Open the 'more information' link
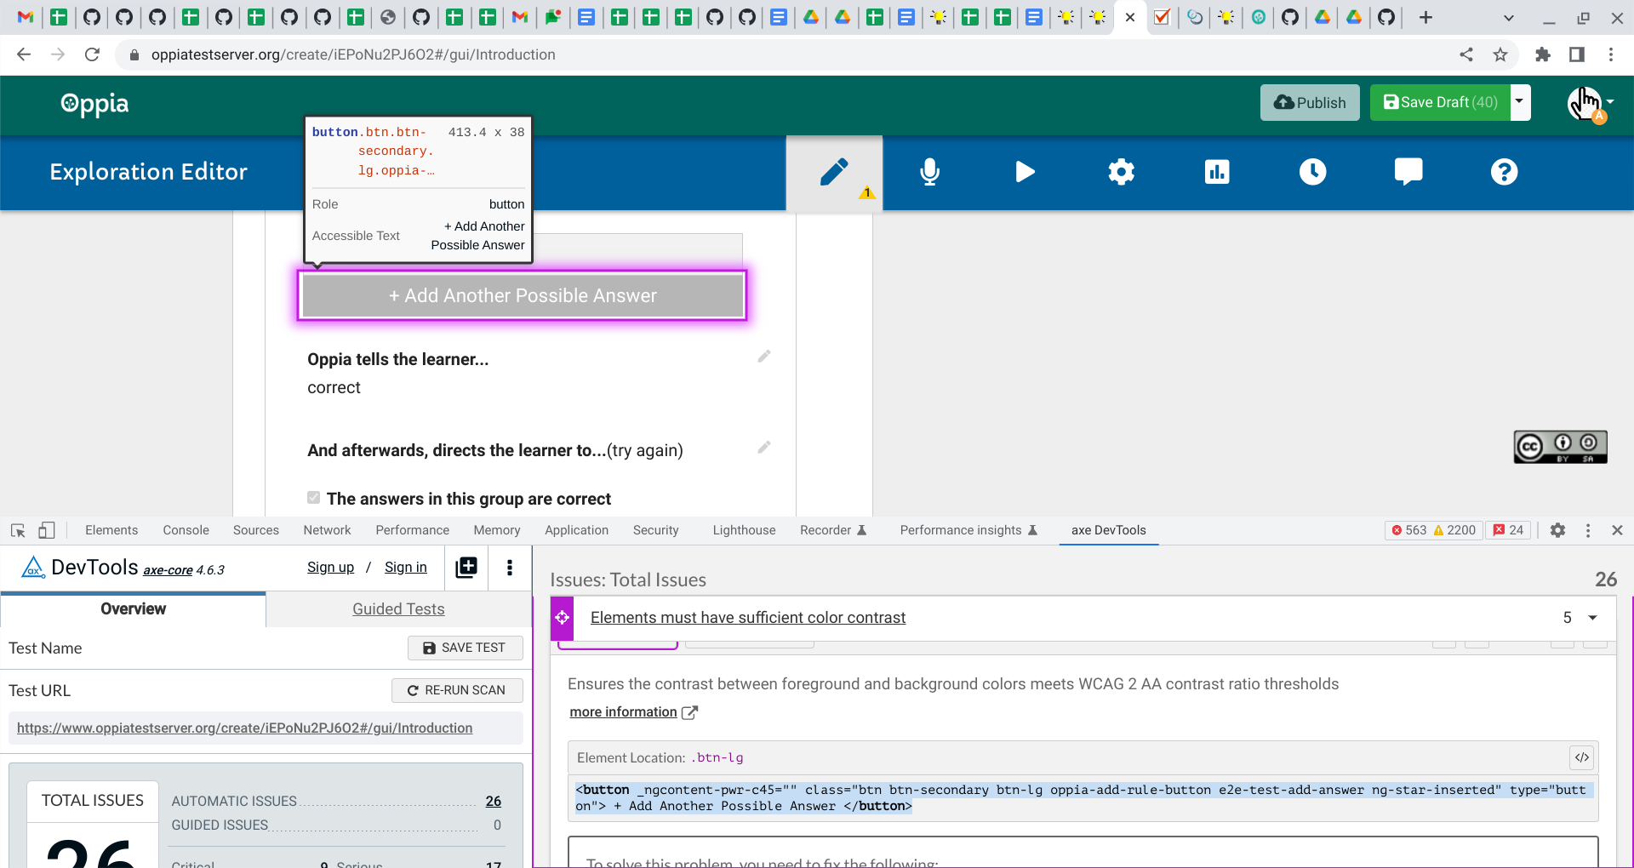1634x868 pixels. (623, 712)
